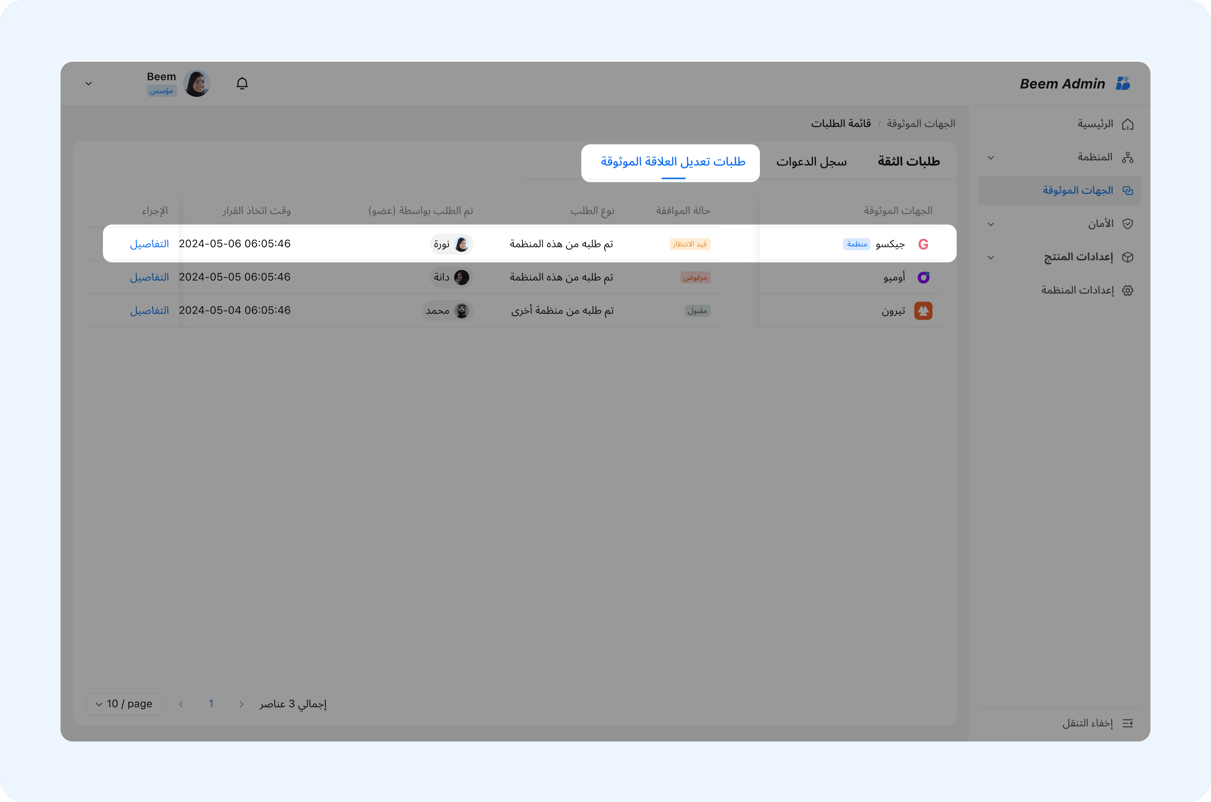Click the product settings cube icon

pyautogui.click(x=1128, y=257)
